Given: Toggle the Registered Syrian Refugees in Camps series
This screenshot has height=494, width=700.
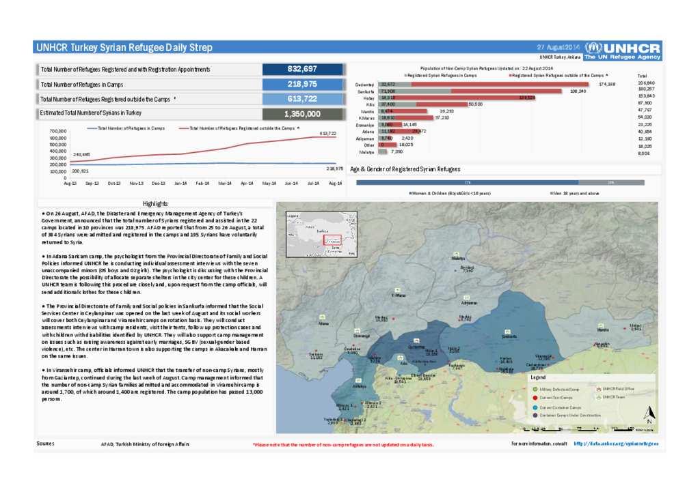Looking at the screenshot, I should click(442, 75).
